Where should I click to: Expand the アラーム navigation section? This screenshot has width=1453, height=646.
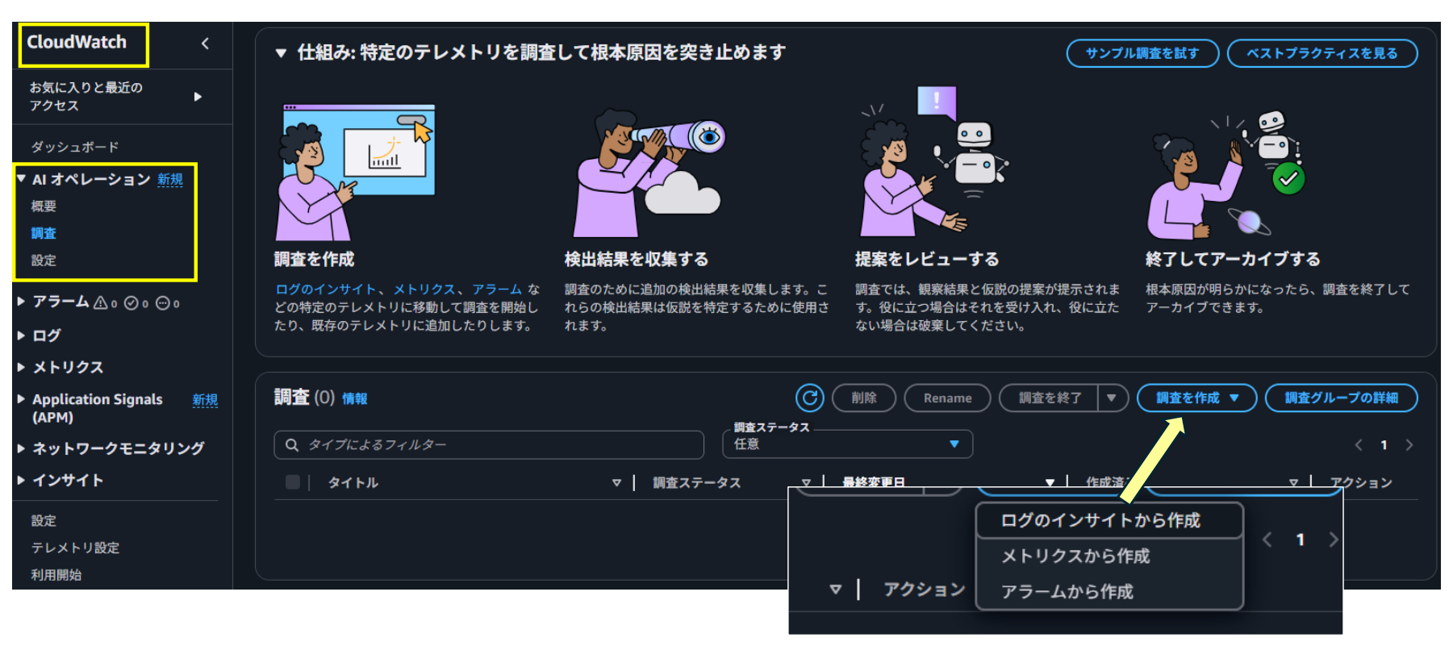tap(22, 302)
